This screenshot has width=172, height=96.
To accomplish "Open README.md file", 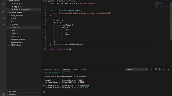I will 16,45.
